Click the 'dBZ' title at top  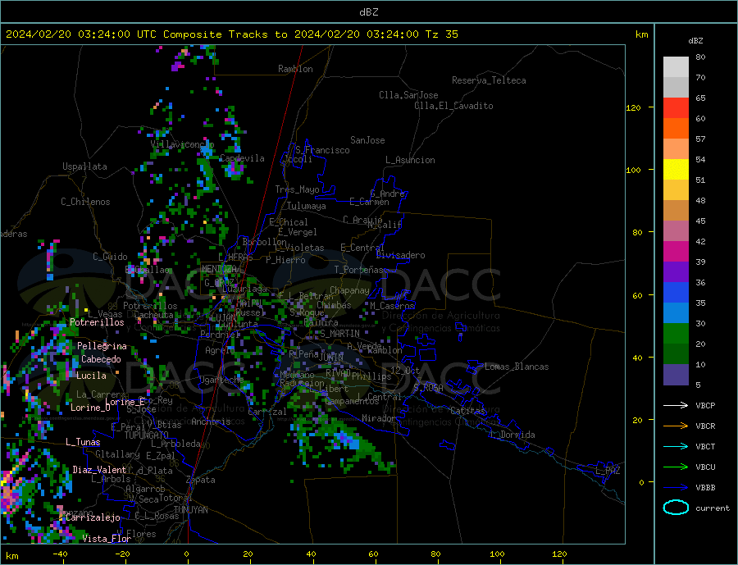pyautogui.click(x=368, y=12)
